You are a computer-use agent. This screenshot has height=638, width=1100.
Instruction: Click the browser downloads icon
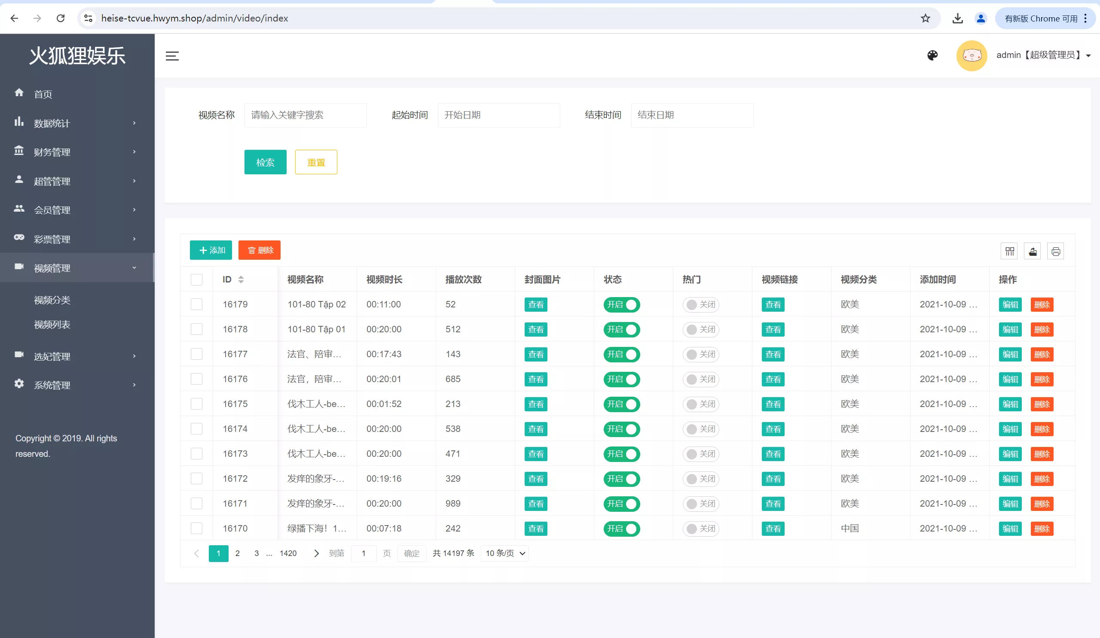point(957,18)
